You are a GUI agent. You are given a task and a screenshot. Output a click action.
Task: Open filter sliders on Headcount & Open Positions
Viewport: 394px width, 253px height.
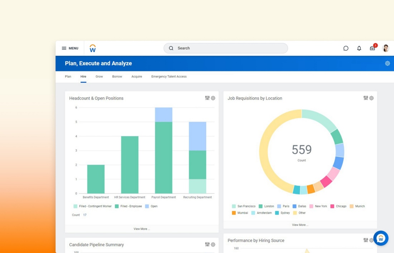[x=207, y=98]
